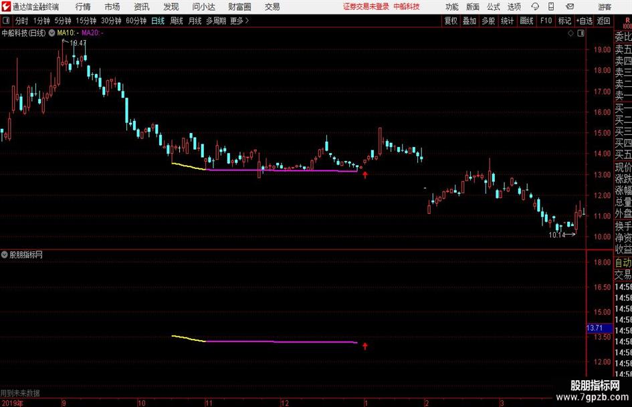Switch to 60分钟 period
The image size is (632, 407).
point(136,21)
